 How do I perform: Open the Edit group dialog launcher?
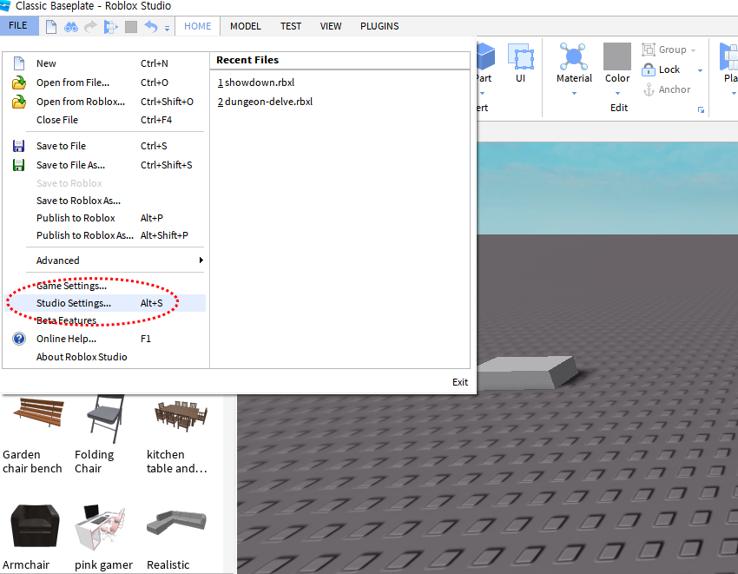(x=701, y=109)
